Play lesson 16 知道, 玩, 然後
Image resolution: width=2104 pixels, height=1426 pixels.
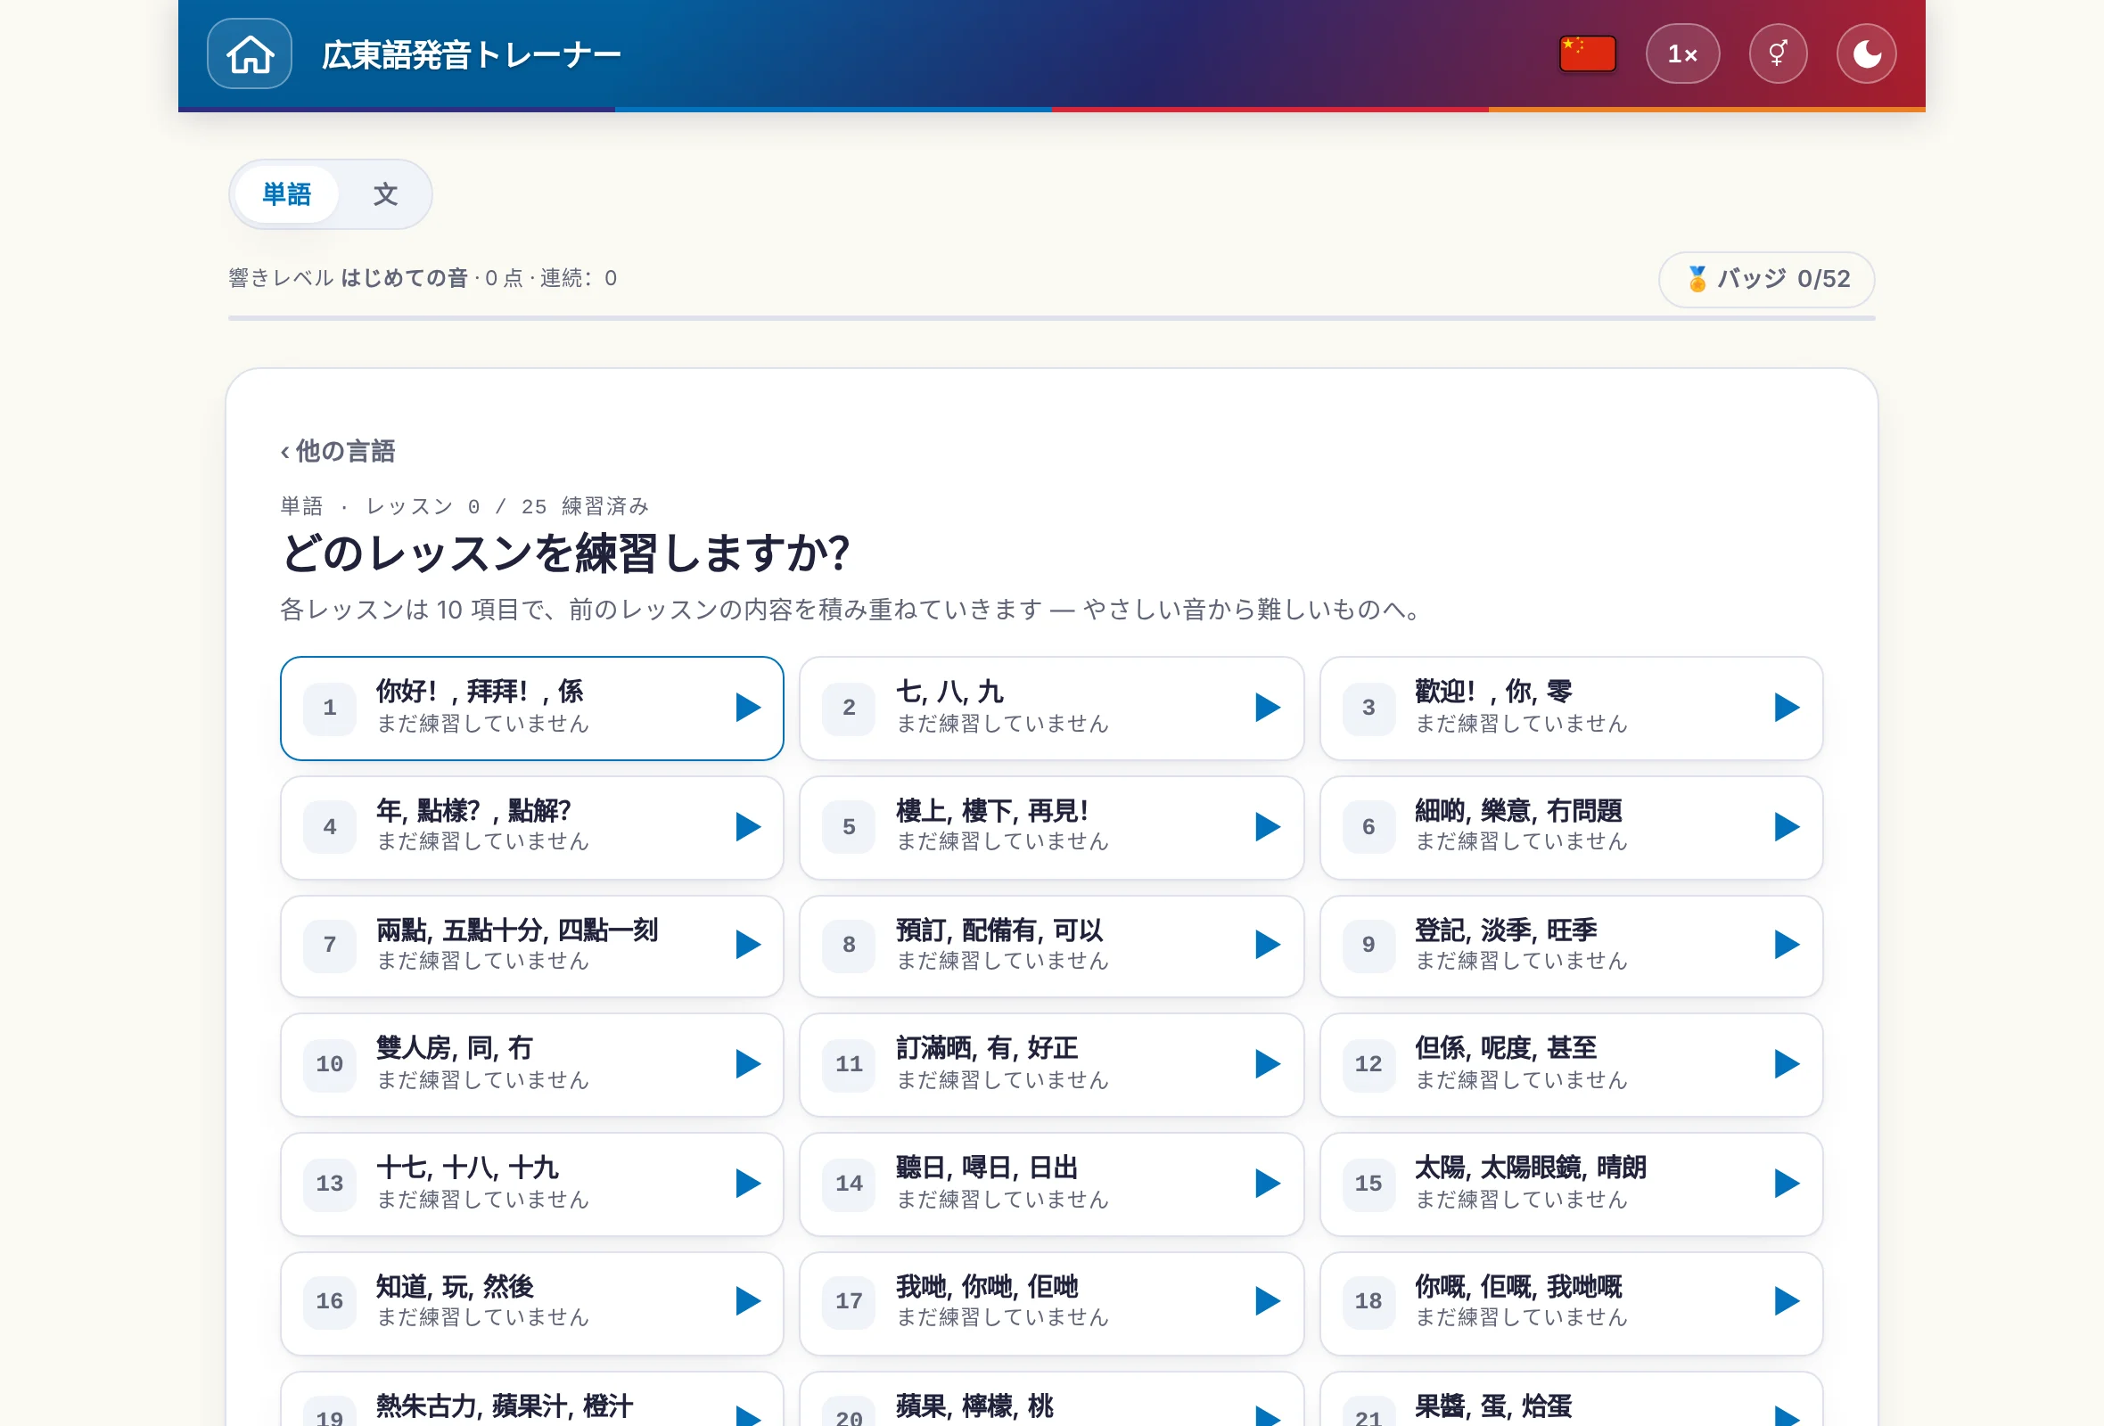[748, 1301]
